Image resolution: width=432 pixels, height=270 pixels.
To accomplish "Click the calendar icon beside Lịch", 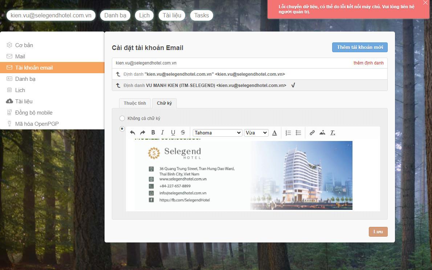I will point(9,90).
